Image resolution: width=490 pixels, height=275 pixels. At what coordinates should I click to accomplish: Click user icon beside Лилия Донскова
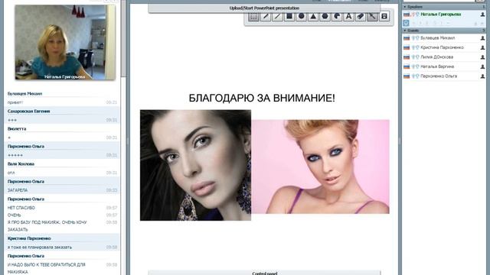click(x=482, y=57)
